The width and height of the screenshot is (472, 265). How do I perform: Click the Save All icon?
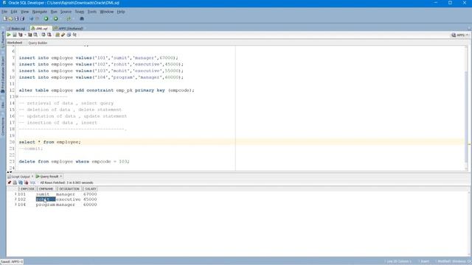22,18
